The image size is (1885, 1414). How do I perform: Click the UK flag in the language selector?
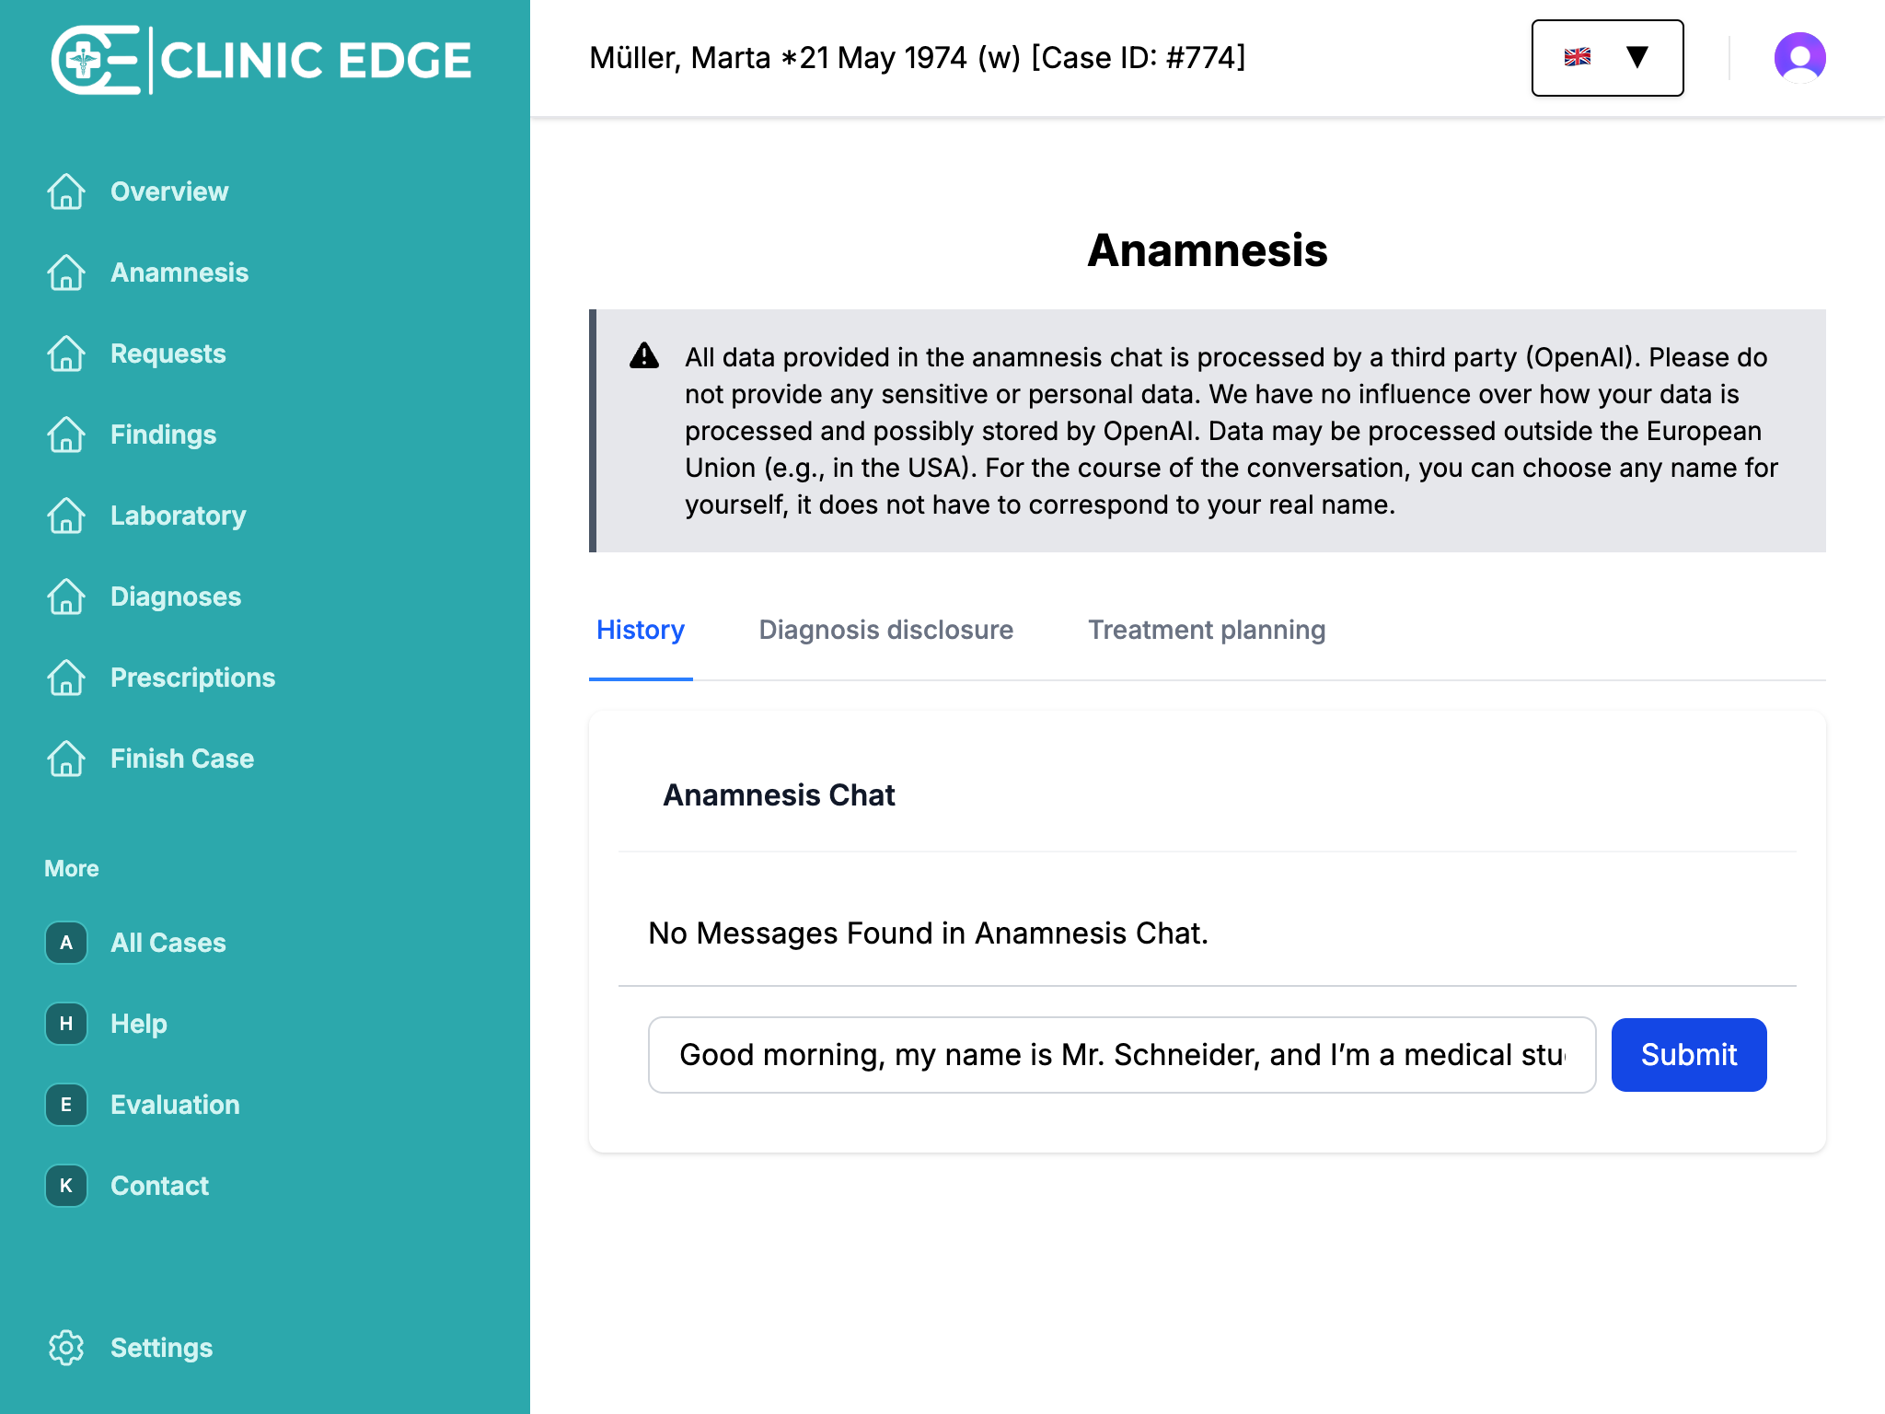[1578, 57]
